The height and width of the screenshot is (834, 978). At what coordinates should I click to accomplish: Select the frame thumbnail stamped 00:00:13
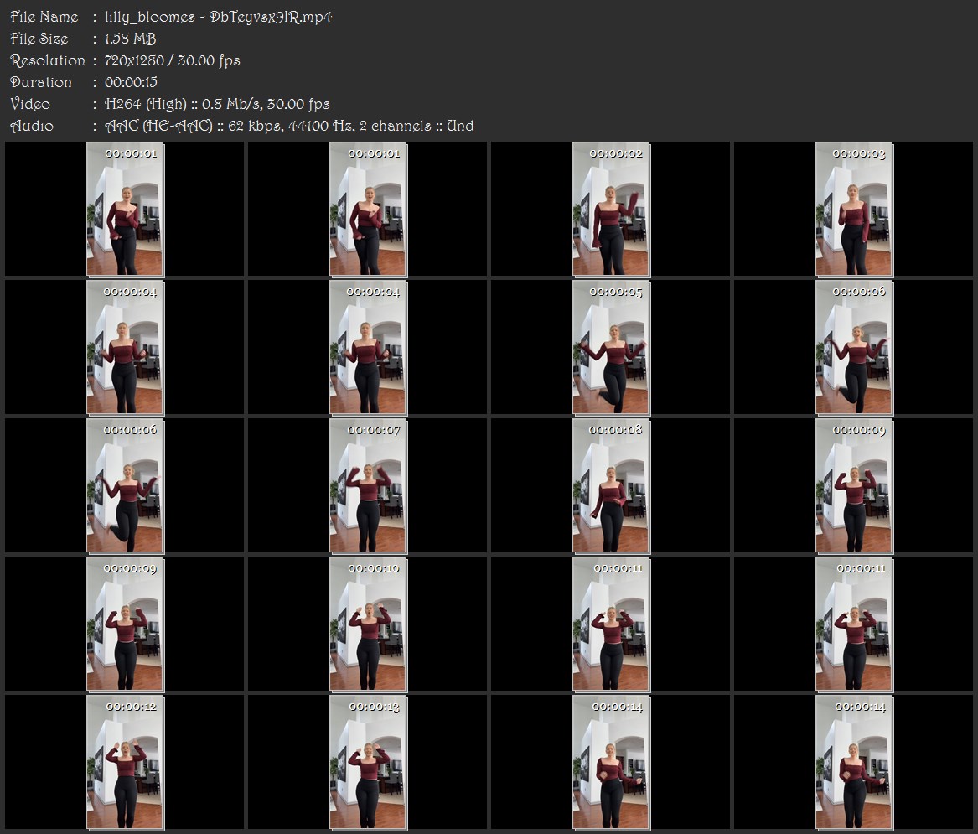tap(368, 762)
